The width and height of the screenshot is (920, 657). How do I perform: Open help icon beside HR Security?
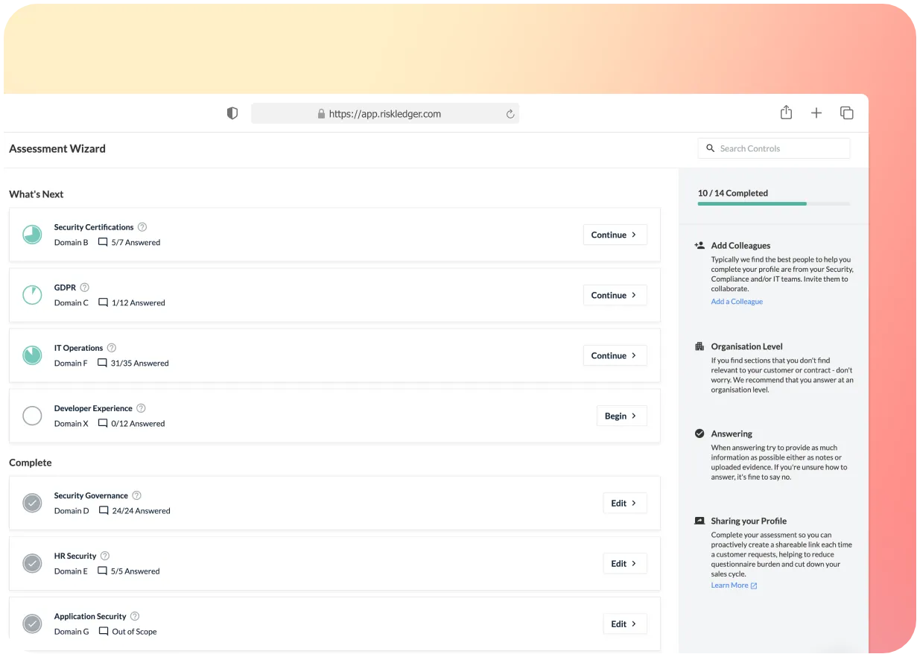click(x=105, y=556)
